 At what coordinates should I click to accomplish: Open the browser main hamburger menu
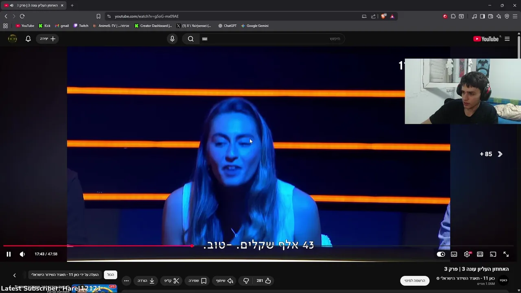515,16
